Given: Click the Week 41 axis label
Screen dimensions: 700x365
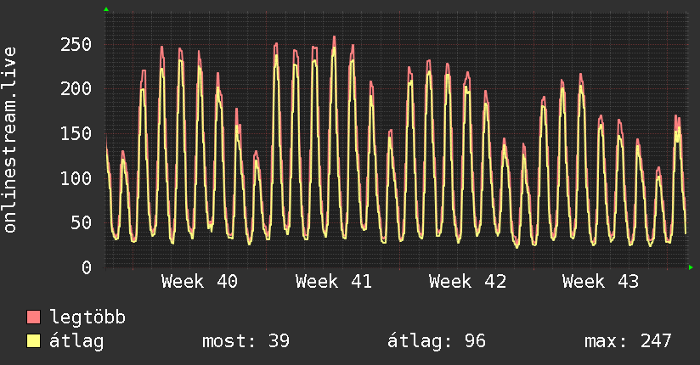Looking at the screenshot, I should tap(334, 282).
